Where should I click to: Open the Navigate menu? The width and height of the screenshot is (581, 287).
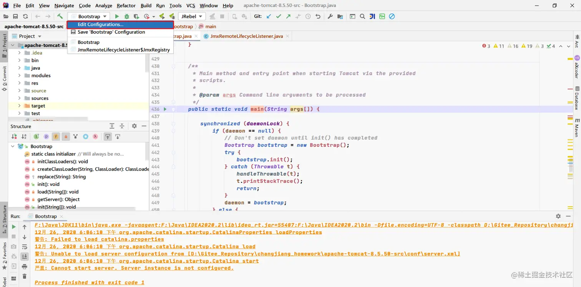click(x=64, y=5)
